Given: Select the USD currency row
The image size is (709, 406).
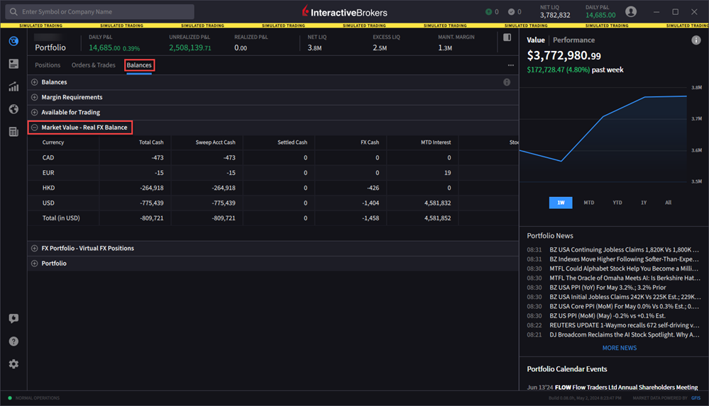Looking at the screenshot, I should point(273,203).
